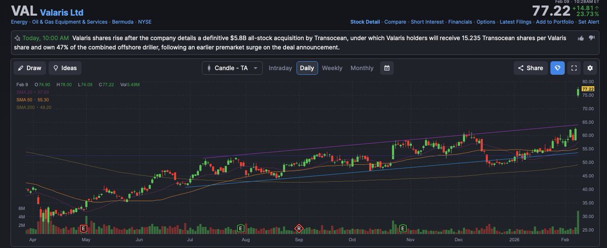Switch to the Weekly timeframe

(332, 68)
